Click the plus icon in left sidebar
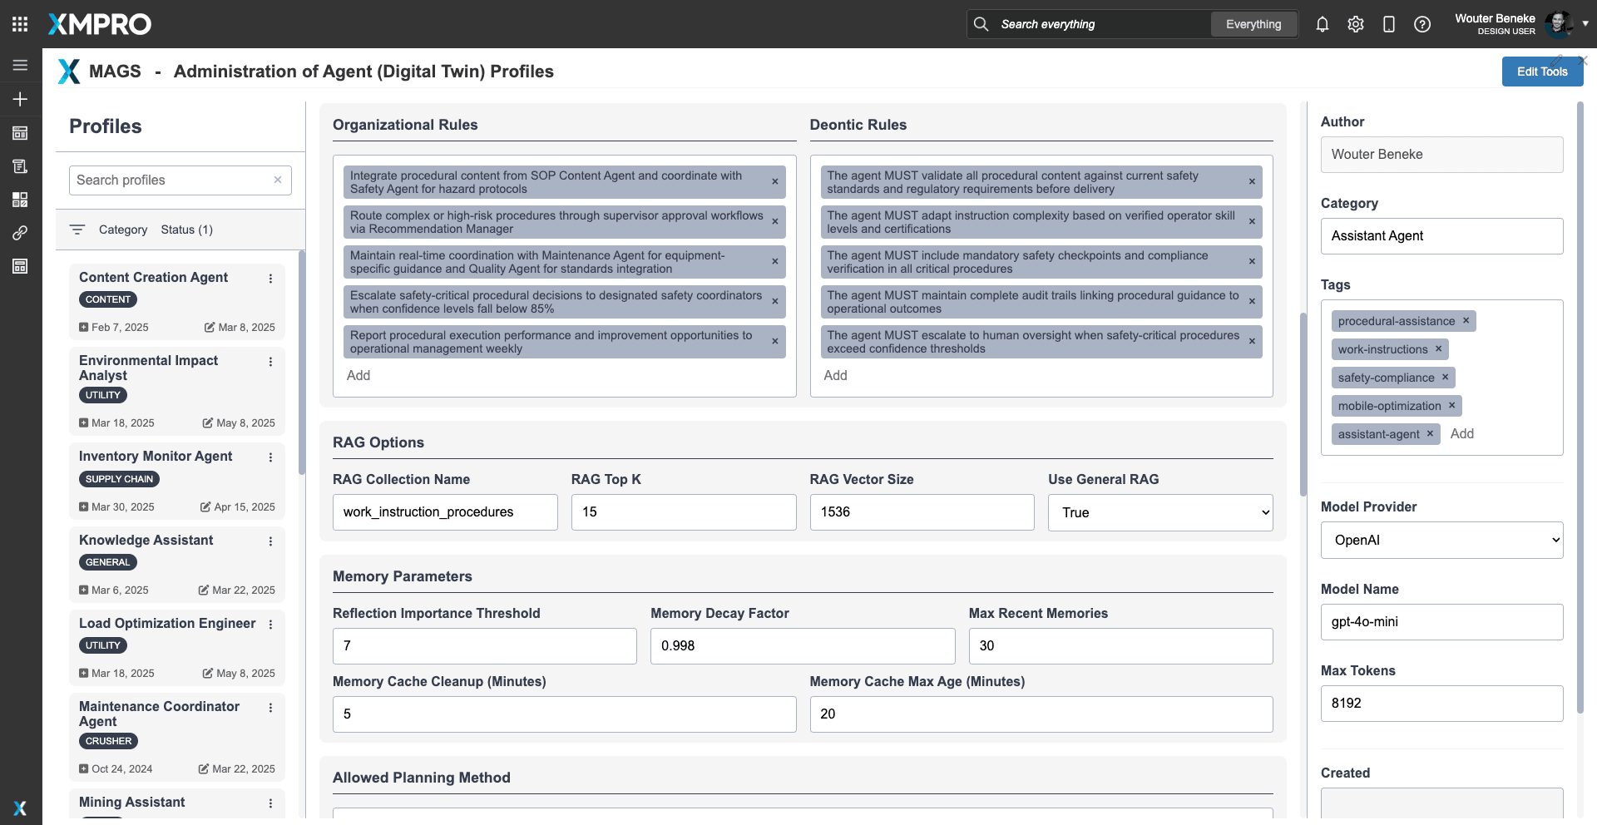The height and width of the screenshot is (825, 1597). [x=20, y=99]
